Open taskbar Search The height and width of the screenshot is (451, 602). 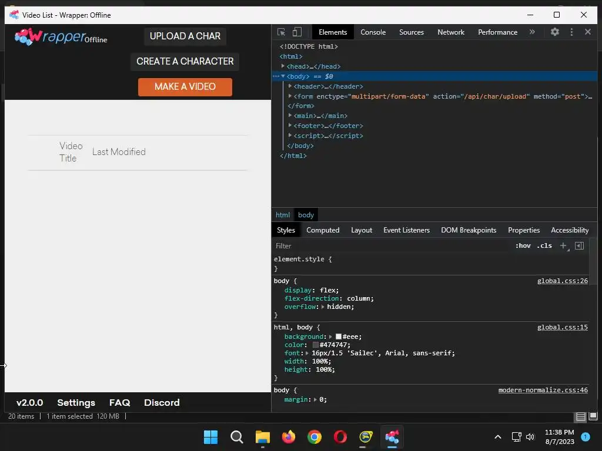236,437
